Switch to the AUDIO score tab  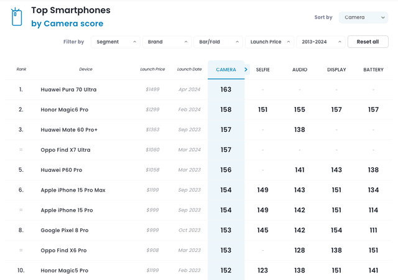click(300, 70)
